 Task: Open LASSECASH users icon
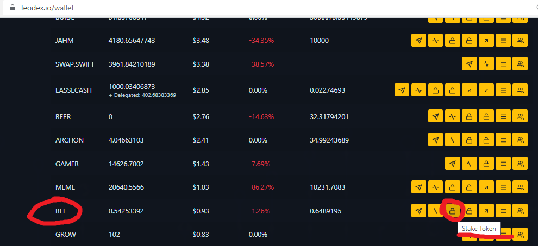click(x=520, y=90)
